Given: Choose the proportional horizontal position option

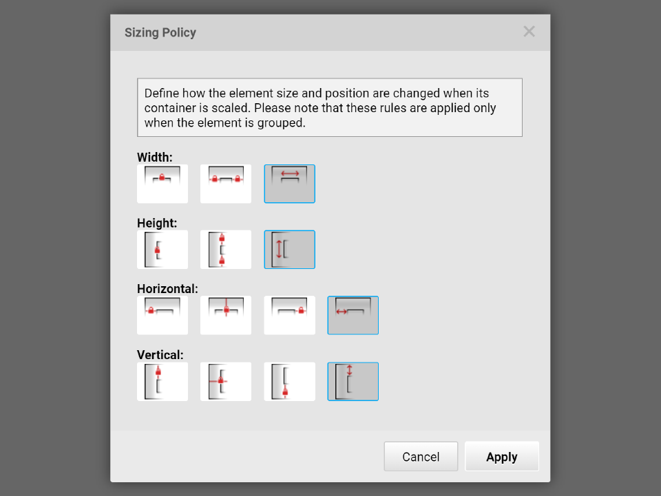Looking at the screenshot, I should pyautogui.click(x=353, y=315).
